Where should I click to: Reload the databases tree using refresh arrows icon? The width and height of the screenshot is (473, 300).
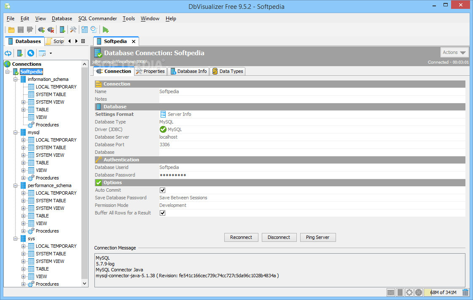click(x=8, y=54)
